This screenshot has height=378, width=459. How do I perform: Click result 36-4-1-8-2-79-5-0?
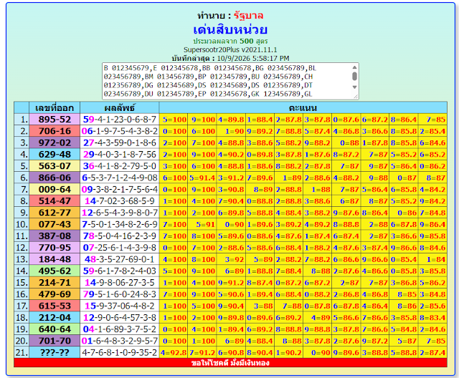(x=120, y=166)
